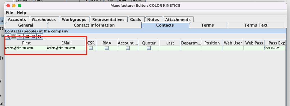Open the Help menu

coord(21,13)
